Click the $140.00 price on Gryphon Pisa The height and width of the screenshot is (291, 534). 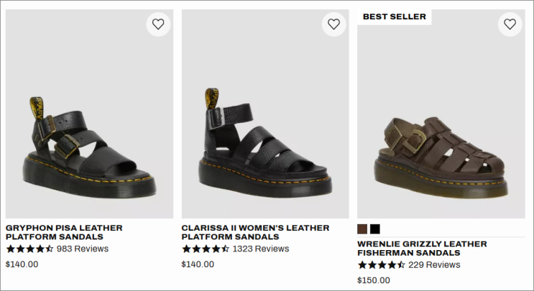[x=22, y=264]
